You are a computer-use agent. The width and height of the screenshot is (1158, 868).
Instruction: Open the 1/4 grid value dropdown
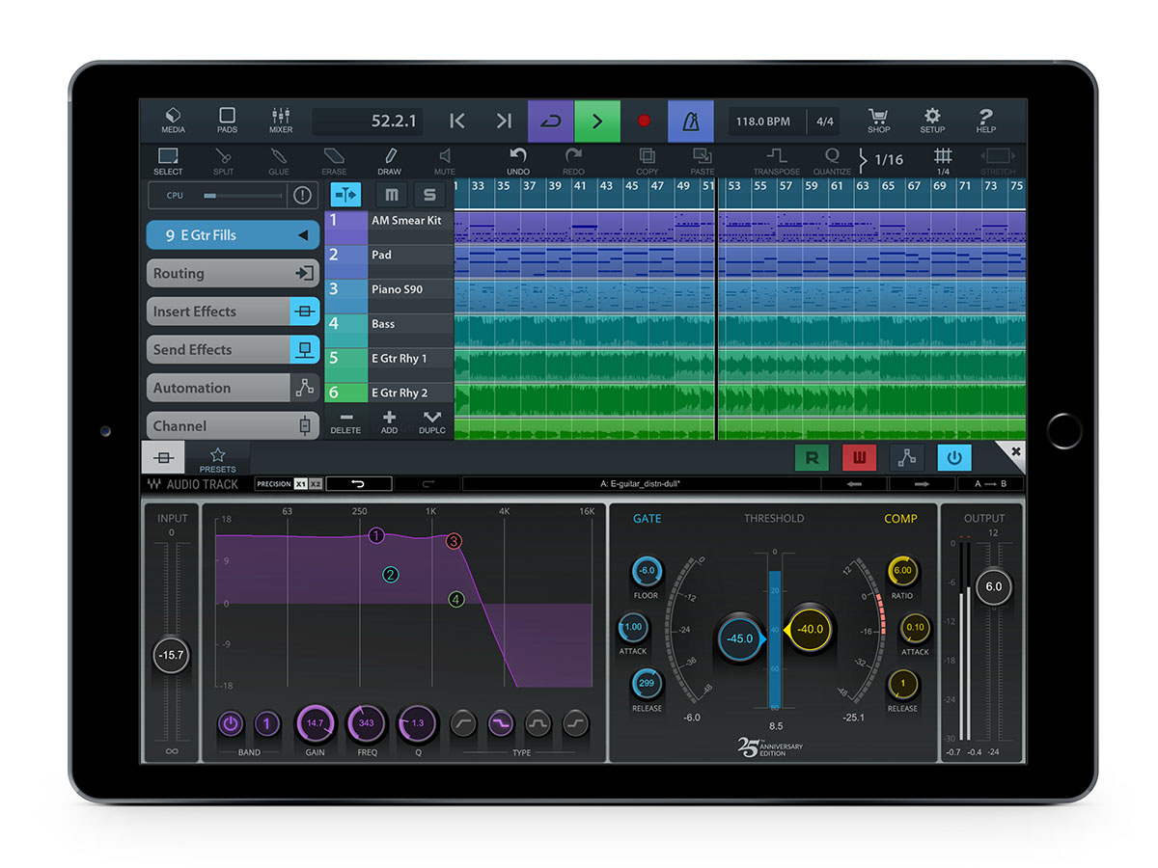pos(943,160)
